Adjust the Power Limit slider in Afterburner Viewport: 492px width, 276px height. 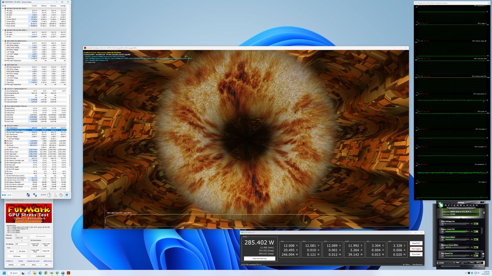pos(467,231)
